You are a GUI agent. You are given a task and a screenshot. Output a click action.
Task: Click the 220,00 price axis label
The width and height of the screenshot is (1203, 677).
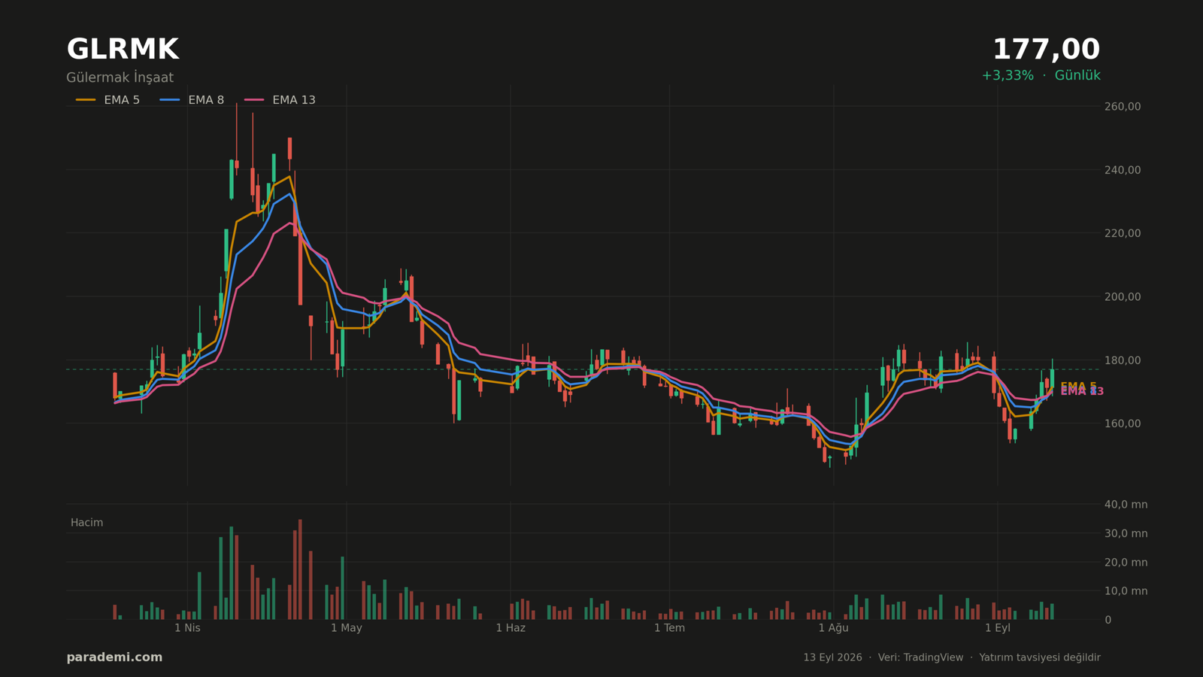(x=1123, y=233)
